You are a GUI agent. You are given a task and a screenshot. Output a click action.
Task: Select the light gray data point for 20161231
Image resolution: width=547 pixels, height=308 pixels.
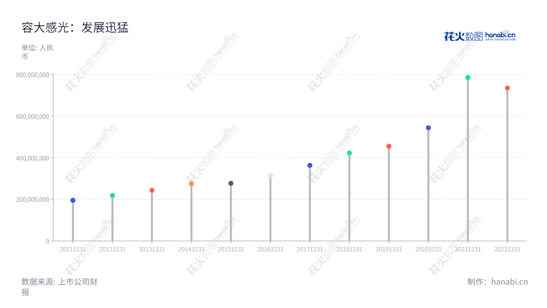pos(271,176)
